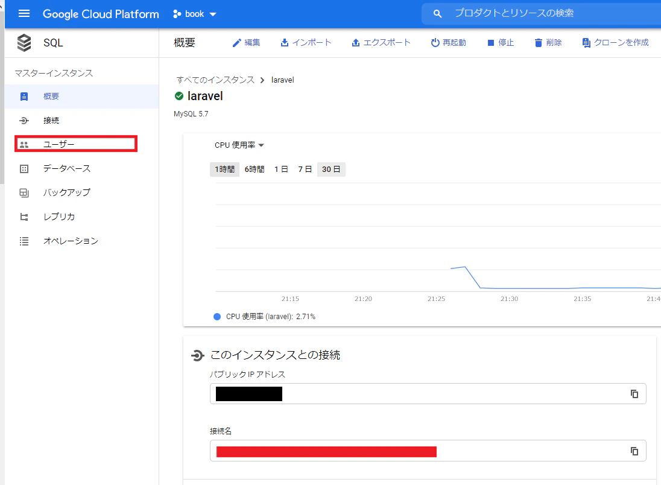
Task: Copy the public IP address
Action: coord(634,394)
